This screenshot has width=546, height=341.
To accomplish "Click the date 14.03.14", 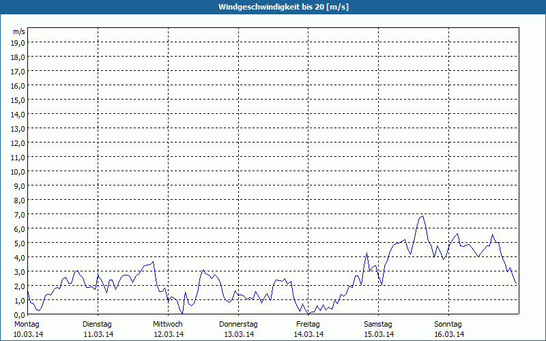I will [308, 334].
